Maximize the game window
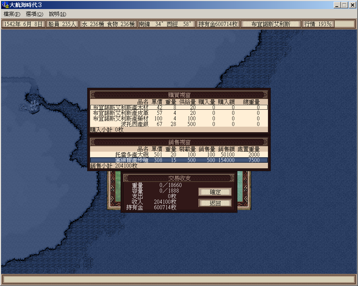Screen dimensions: 358x286 344,5
